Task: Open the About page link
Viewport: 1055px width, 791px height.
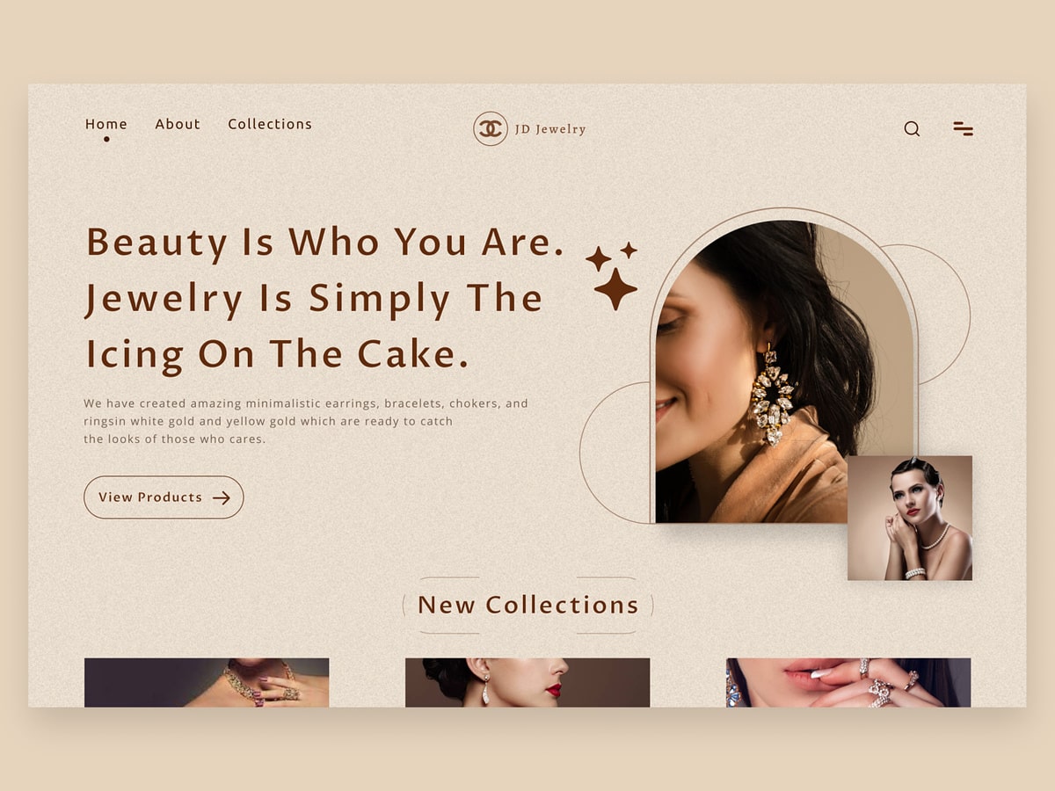Action: pyautogui.click(x=178, y=124)
